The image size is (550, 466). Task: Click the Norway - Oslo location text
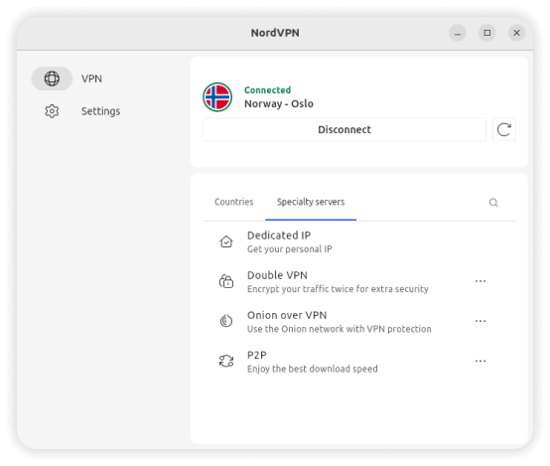point(279,104)
